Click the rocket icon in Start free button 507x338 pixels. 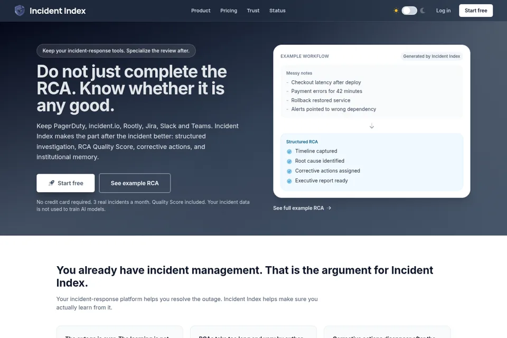[51, 183]
